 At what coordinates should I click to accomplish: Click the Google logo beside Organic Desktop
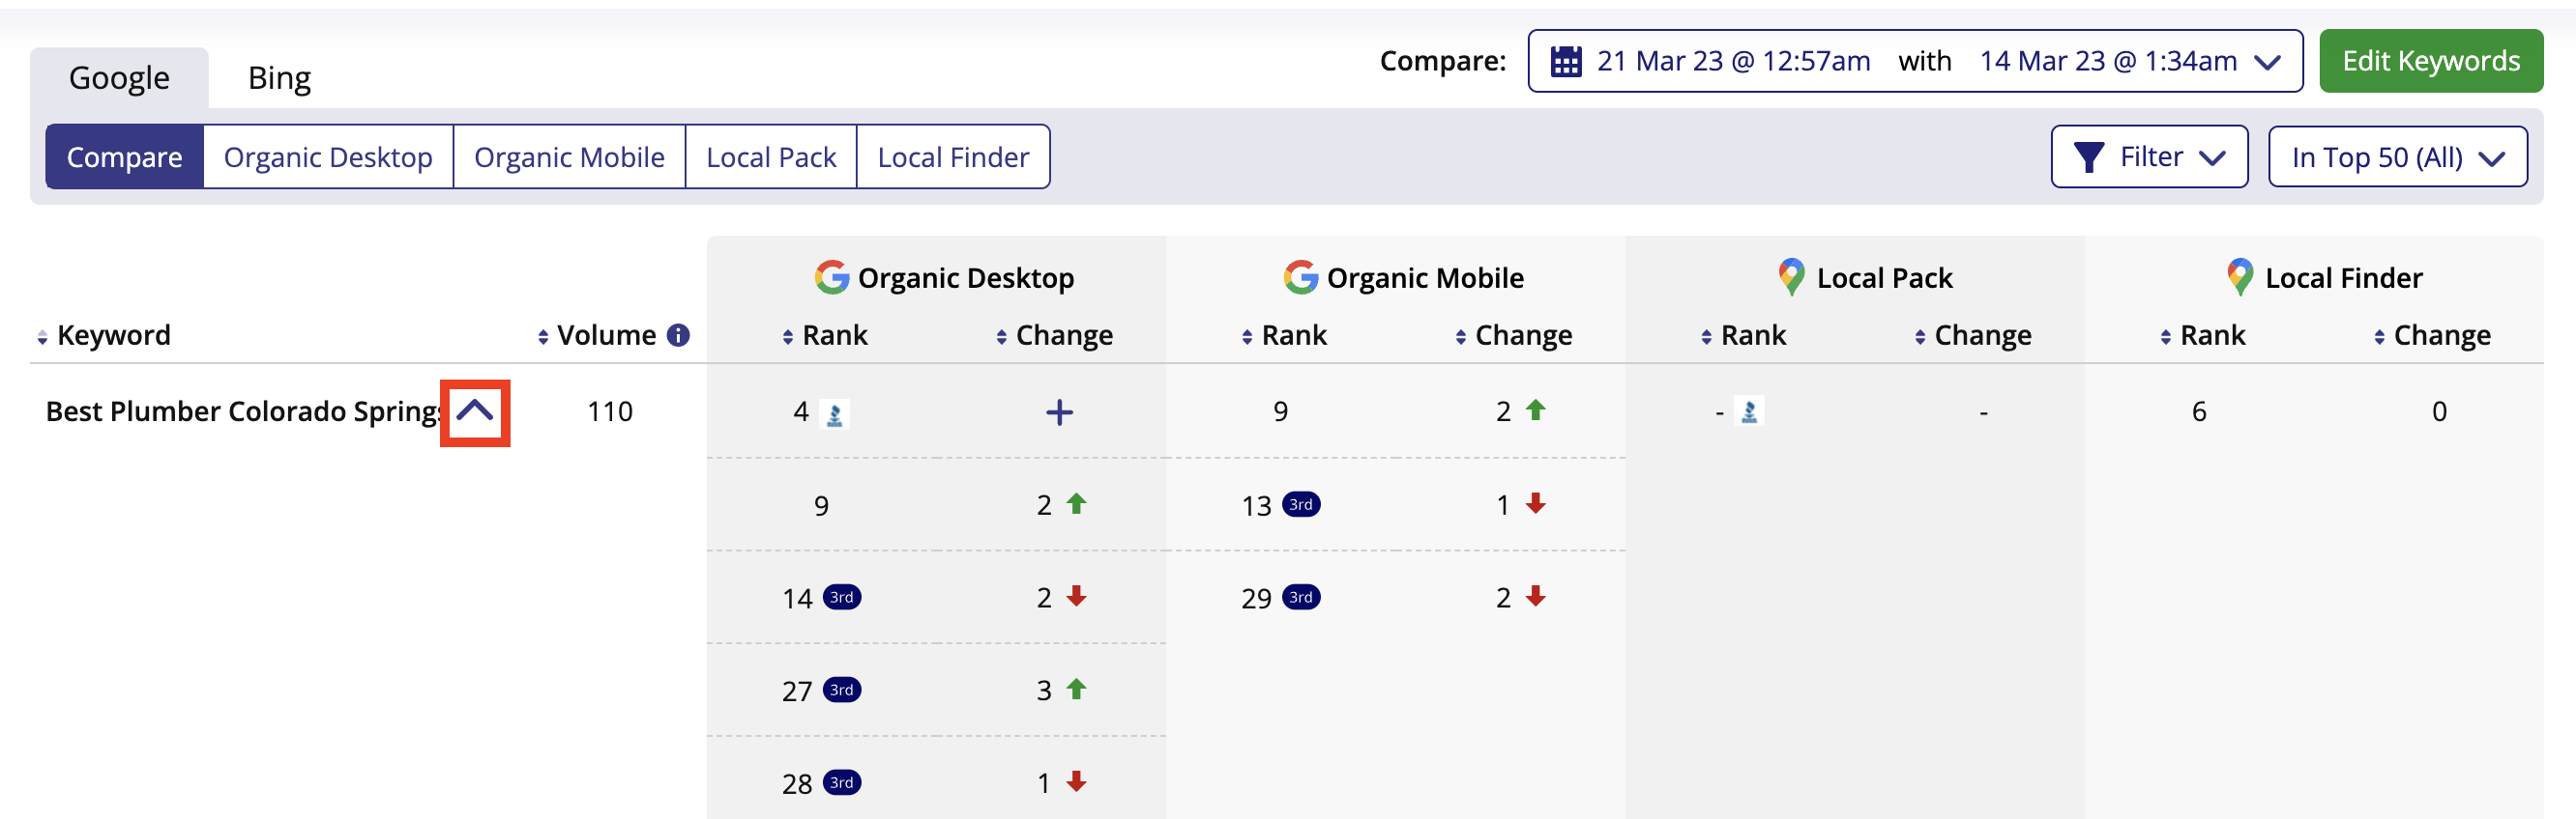coord(832,276)
